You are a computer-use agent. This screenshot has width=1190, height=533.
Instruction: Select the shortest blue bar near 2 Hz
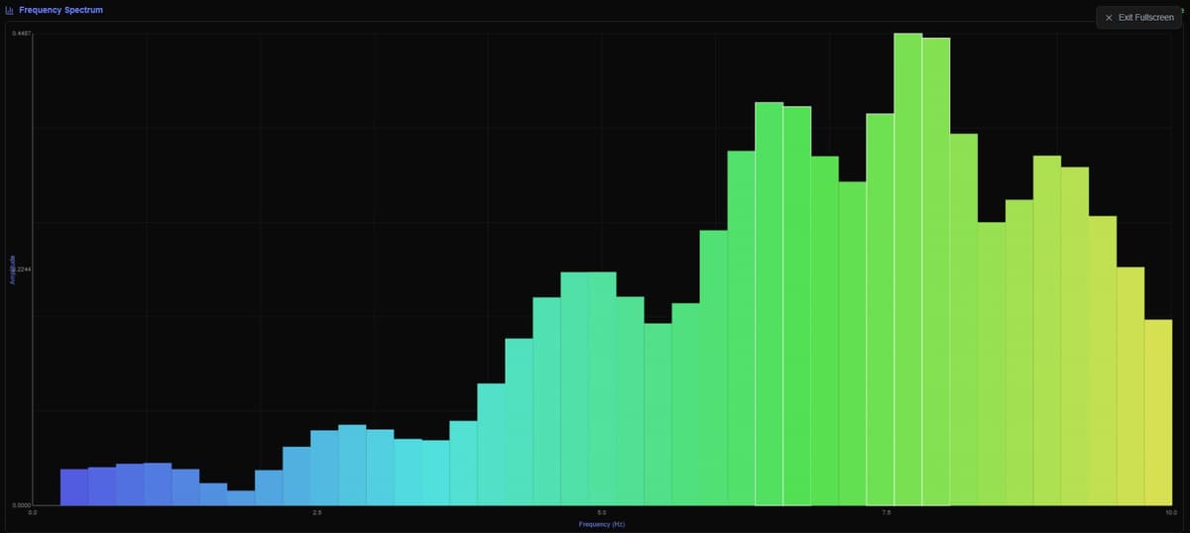(x=241, y=498)
